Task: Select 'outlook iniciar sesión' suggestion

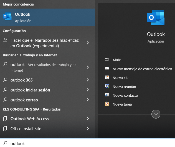Action: 47,90
